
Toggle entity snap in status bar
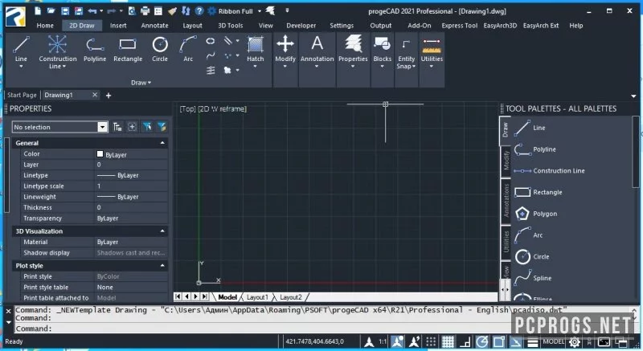(x=499, y=341)
